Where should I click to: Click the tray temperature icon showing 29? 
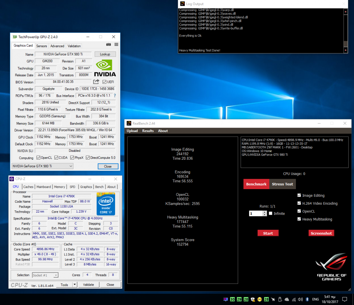239,299
